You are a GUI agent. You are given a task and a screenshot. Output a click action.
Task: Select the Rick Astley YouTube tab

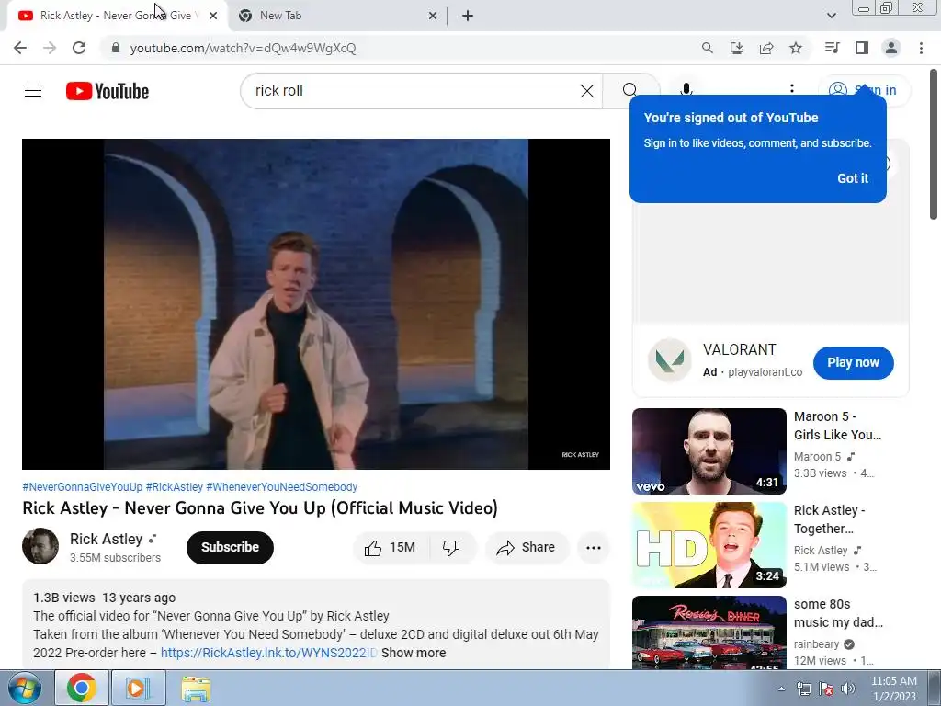click(x=115, y=16)
